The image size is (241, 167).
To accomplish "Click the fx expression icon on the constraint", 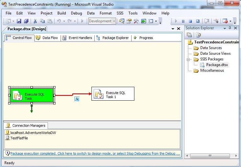I will (x=77, y=99).
